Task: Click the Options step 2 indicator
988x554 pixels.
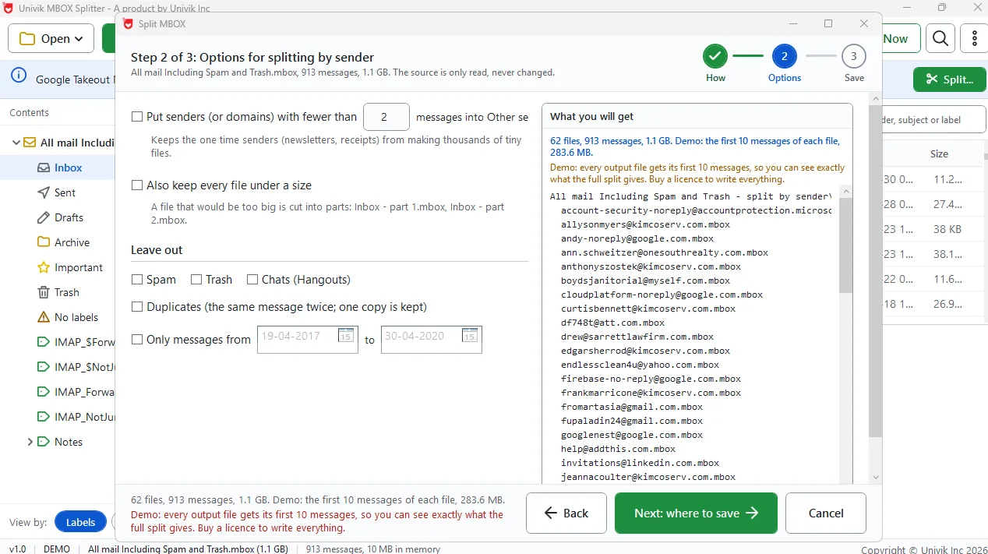Action: click(x=785, y=56)
